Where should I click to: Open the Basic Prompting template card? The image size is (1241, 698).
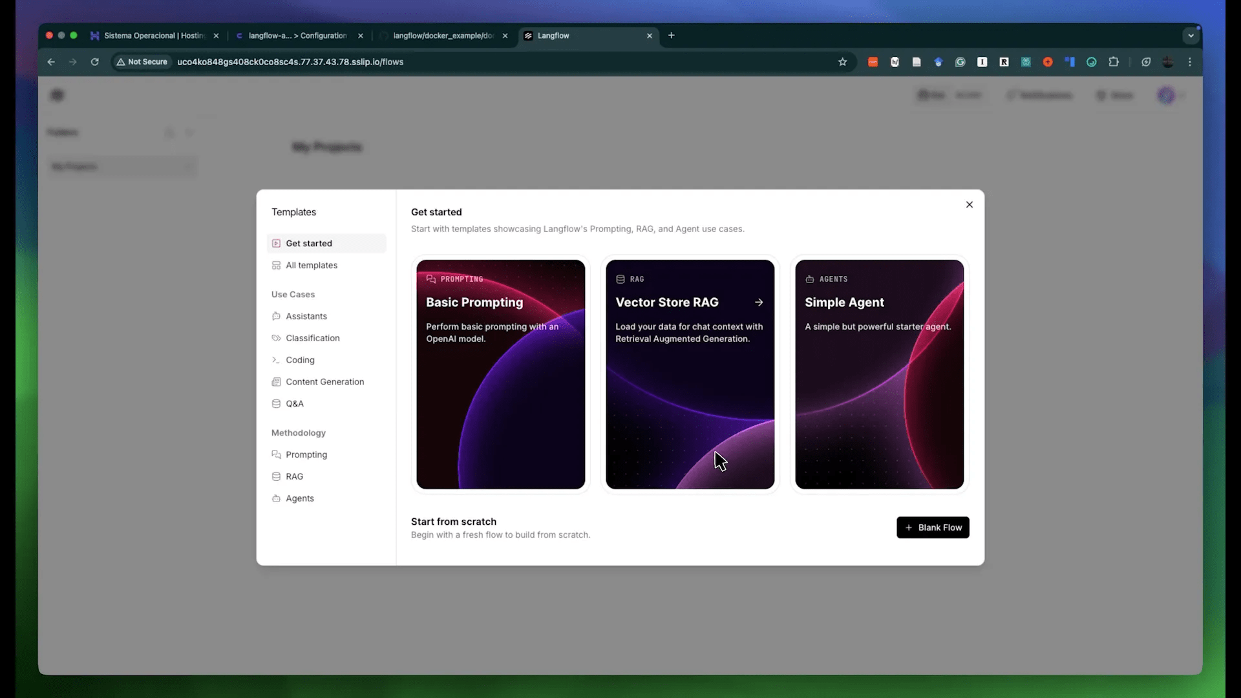pyautogui.click(x=500, y=374)
